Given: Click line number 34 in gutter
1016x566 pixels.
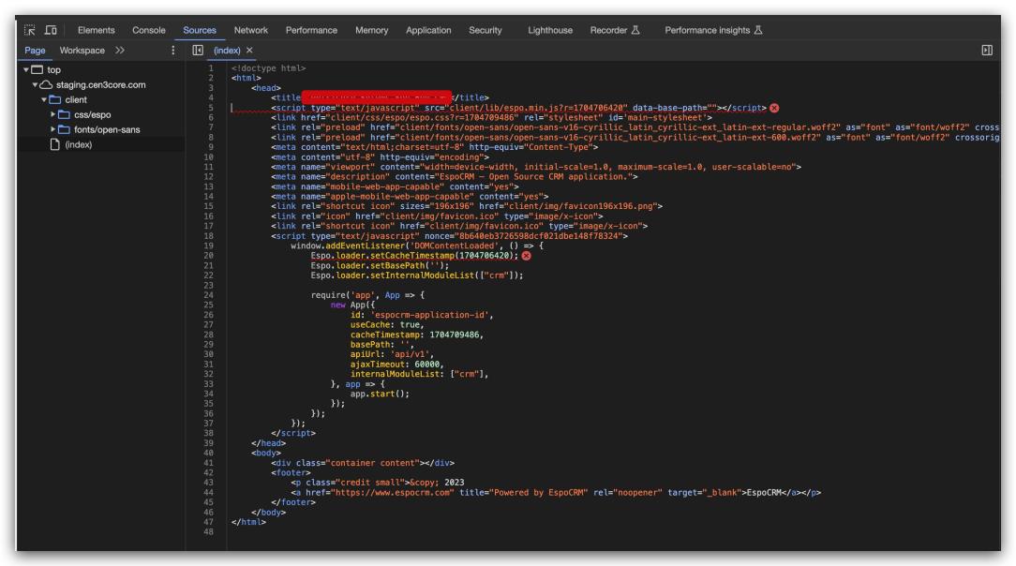Looking at the screenshot, I should [209, 393].
